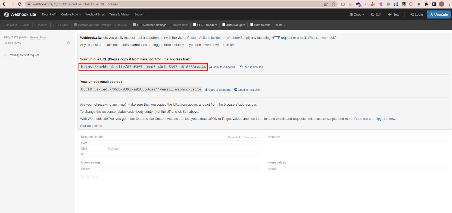Open the Chrome profile avatar L

(x=442, y=4)
